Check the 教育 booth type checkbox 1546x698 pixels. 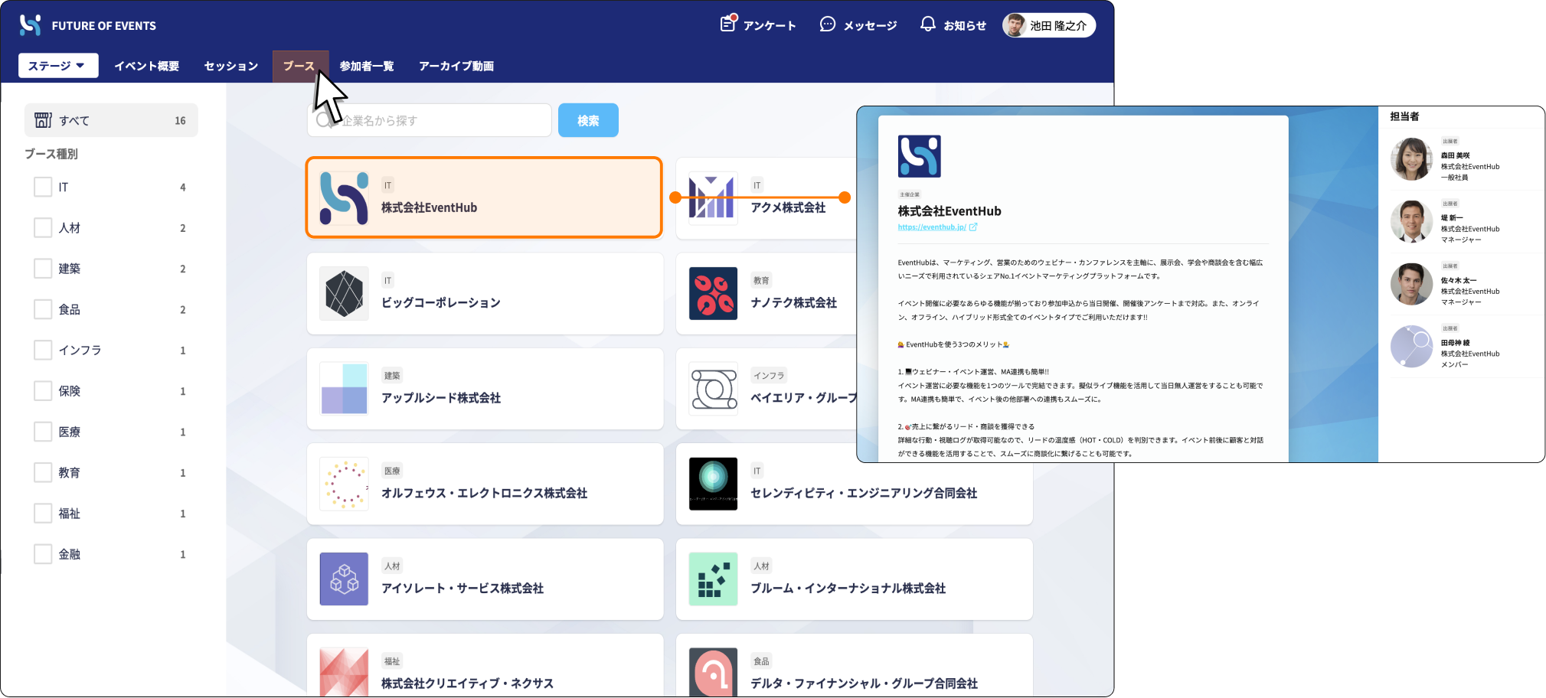pos(43,472)
